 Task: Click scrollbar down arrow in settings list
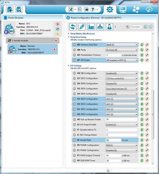coord(153,164)
